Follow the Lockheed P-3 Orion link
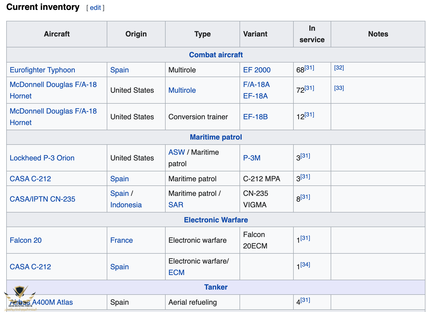 click(42, 158)
